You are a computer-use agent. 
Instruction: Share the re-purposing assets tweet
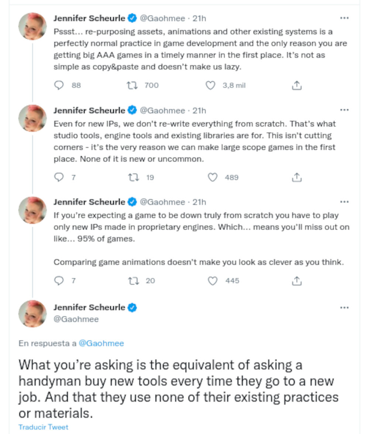coord(297,86)
